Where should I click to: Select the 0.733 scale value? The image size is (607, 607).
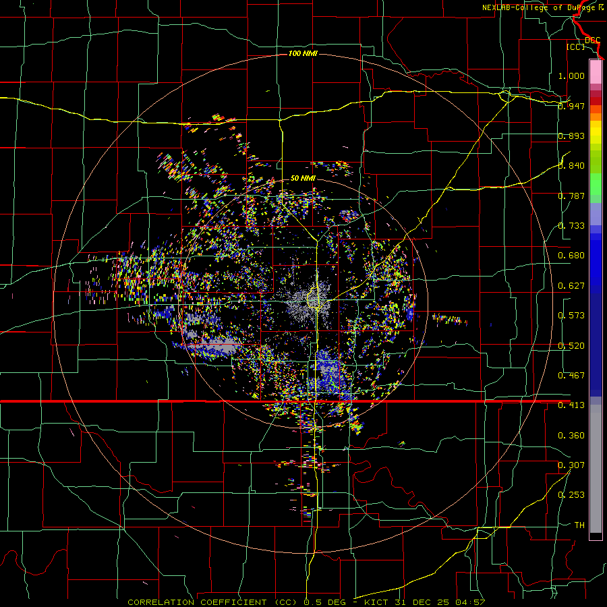point(571,226)
